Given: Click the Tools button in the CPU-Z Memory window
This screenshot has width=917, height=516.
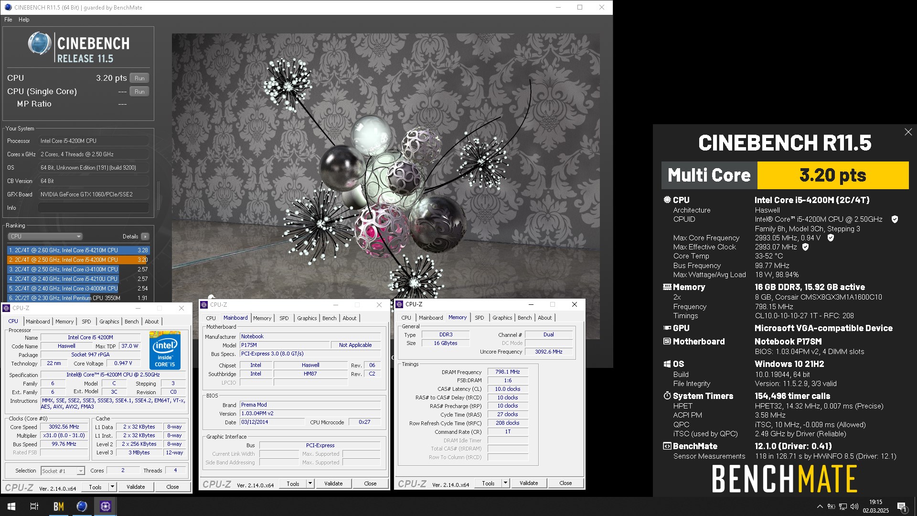Looking at the screenshot, I should pyautogui.click(x=488, y=483).
